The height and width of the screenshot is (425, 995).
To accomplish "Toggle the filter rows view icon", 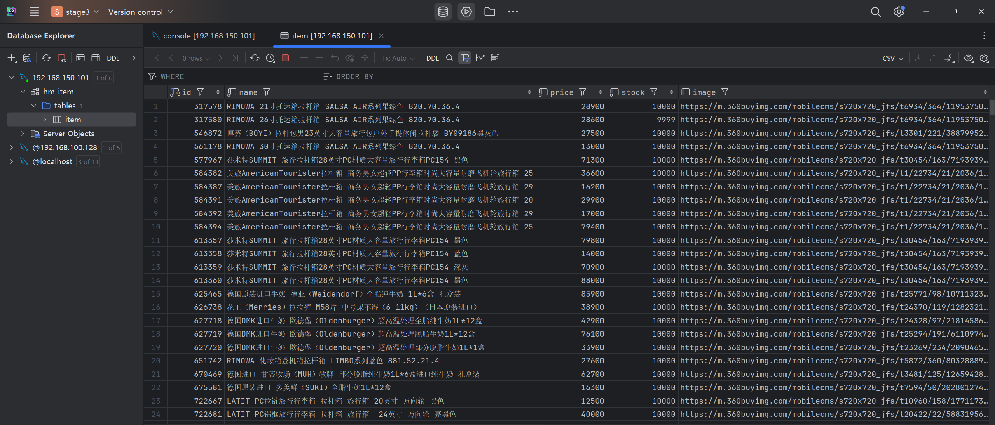I will [464, 58].
